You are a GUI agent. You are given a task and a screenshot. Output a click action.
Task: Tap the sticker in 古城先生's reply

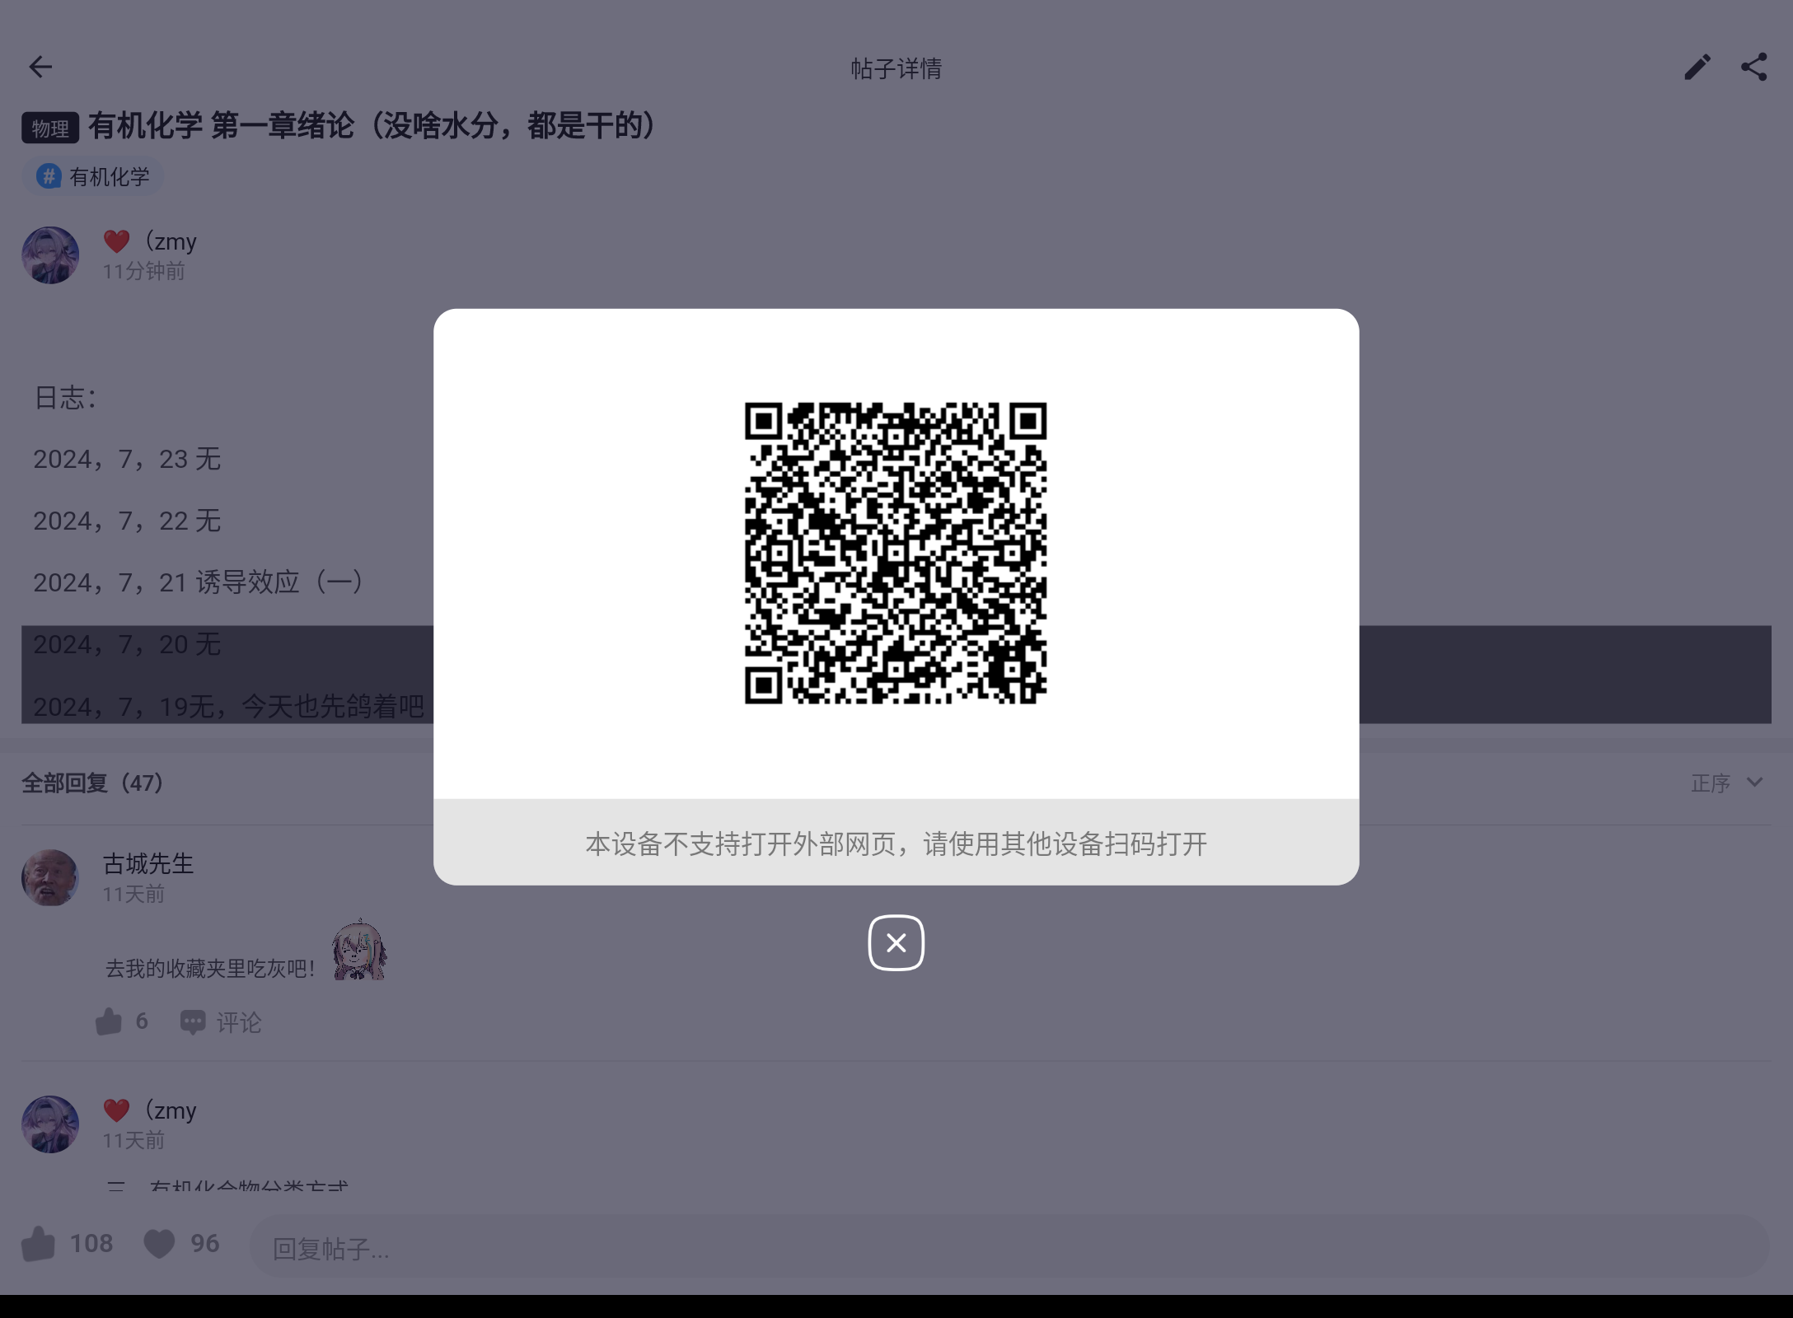[x=359, y=950]
